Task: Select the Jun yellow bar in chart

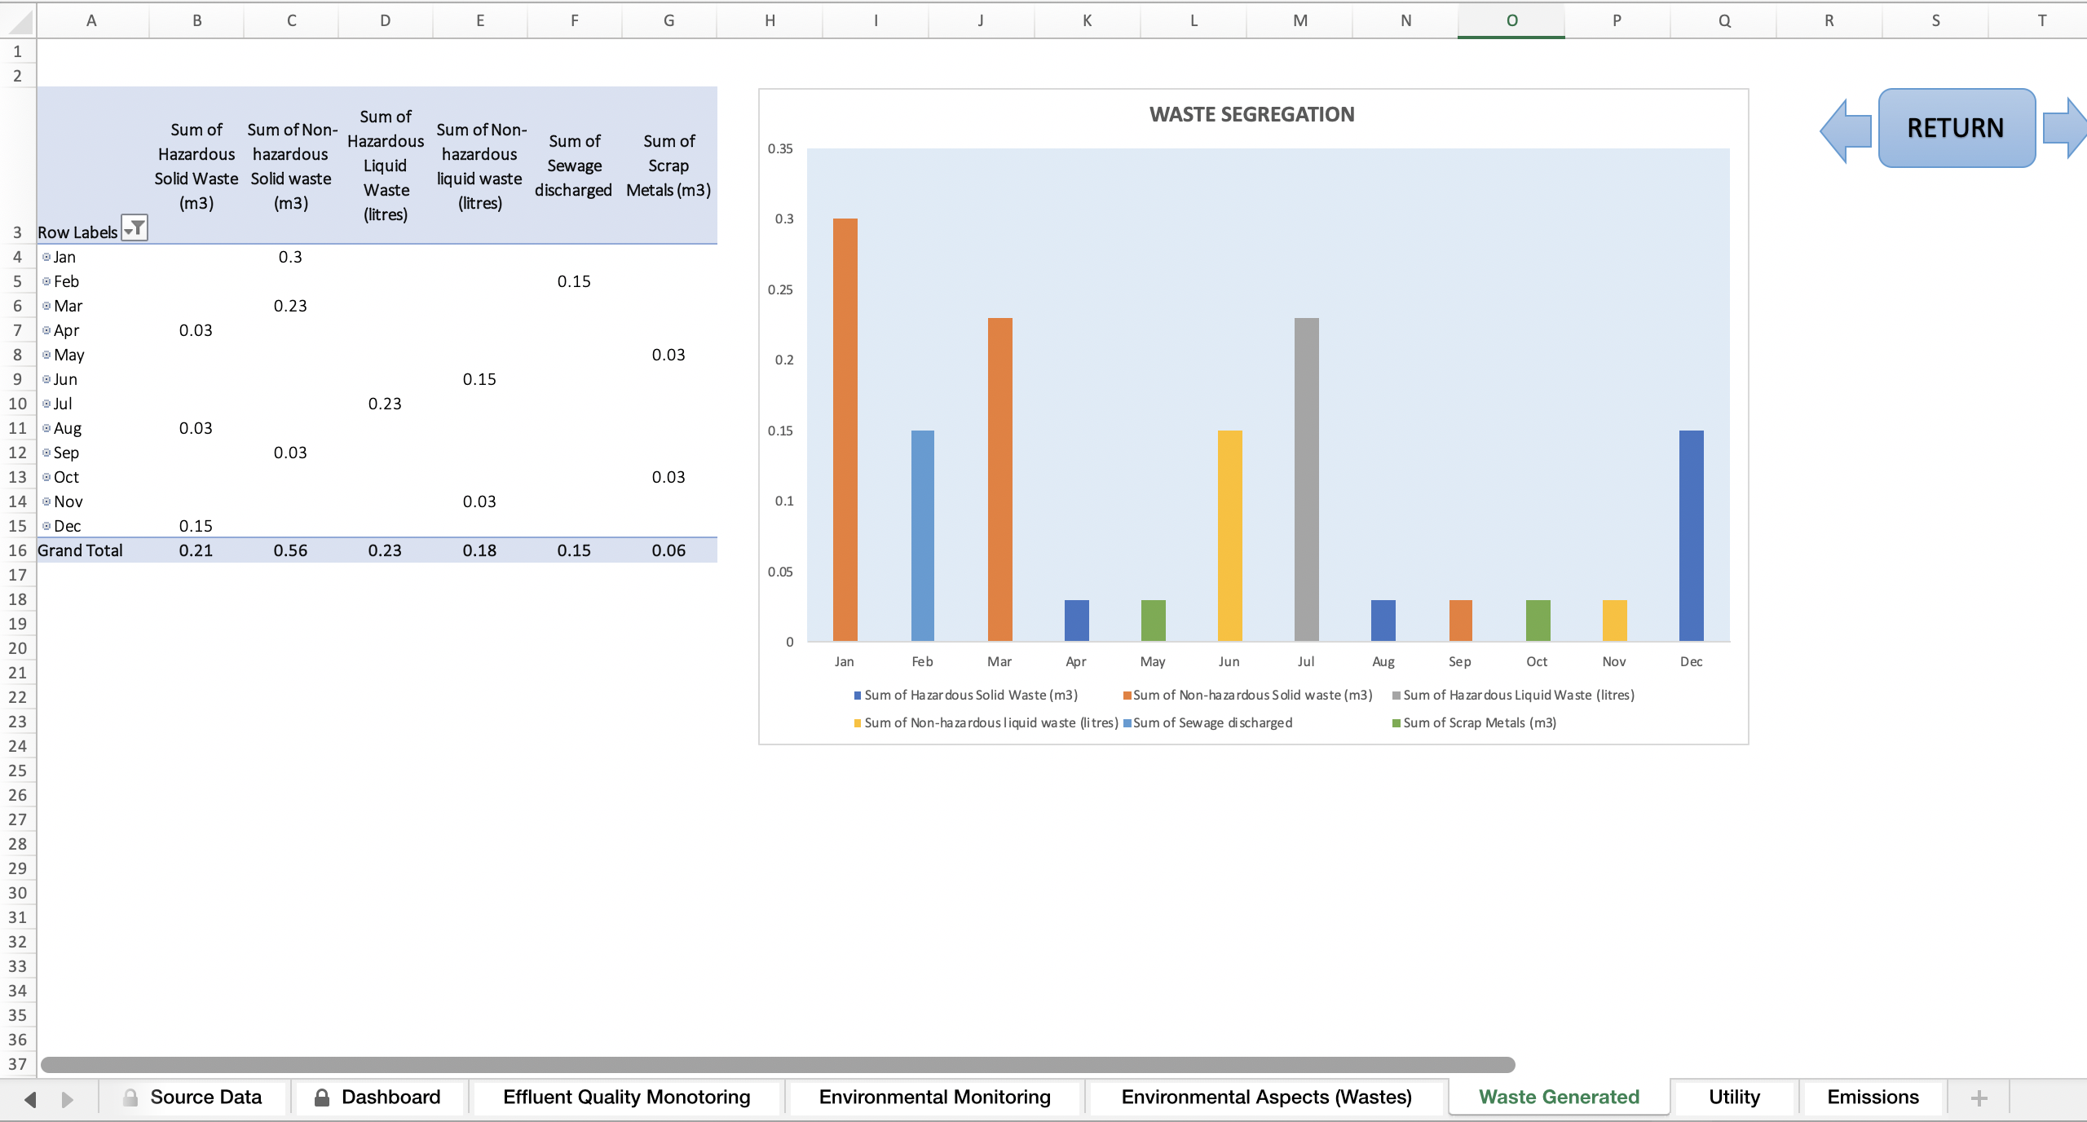Action: click(1230, 536)
